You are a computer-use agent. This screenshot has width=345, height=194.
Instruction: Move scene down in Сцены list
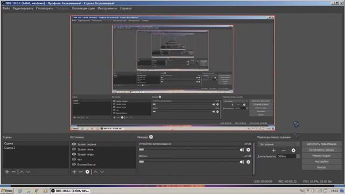point(28,172)
